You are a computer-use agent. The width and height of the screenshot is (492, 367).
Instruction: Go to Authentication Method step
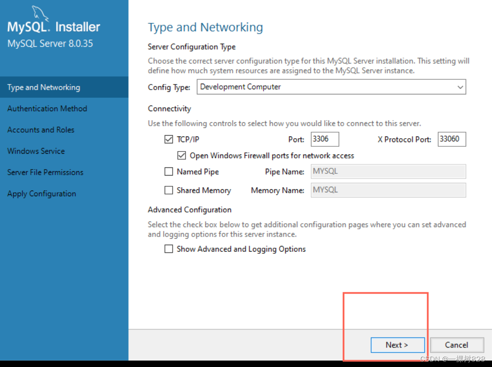click(64, 109)
